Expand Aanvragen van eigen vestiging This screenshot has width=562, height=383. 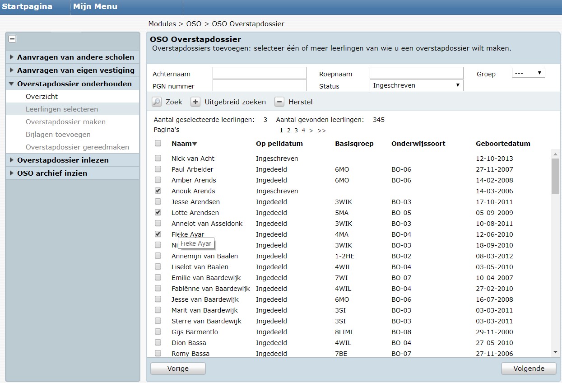click(73, 70)
